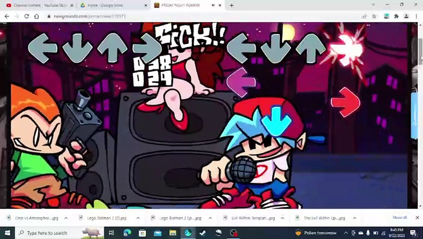Click the microphone icon in the system tray
This screenshot has width=423, height=239.
click(368, 233)
